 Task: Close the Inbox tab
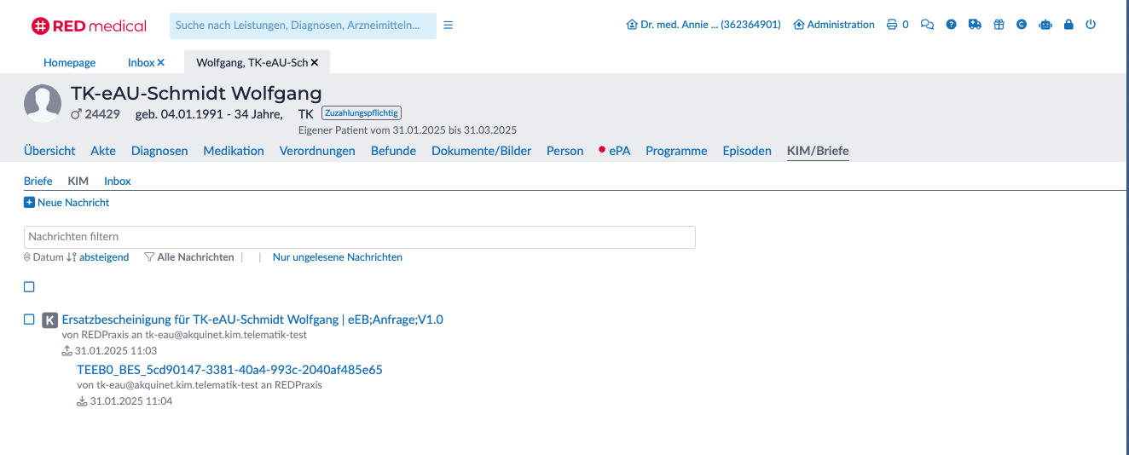pos(161,63)
